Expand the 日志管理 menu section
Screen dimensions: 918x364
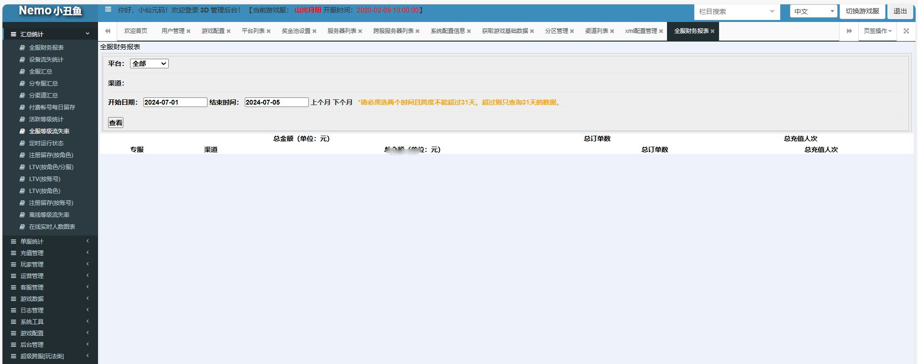tap(50, 310)
